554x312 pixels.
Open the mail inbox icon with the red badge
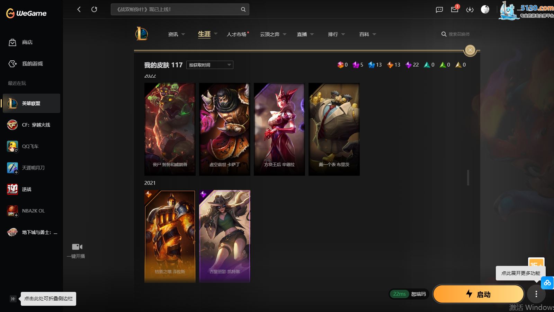(x=455, y=9)
